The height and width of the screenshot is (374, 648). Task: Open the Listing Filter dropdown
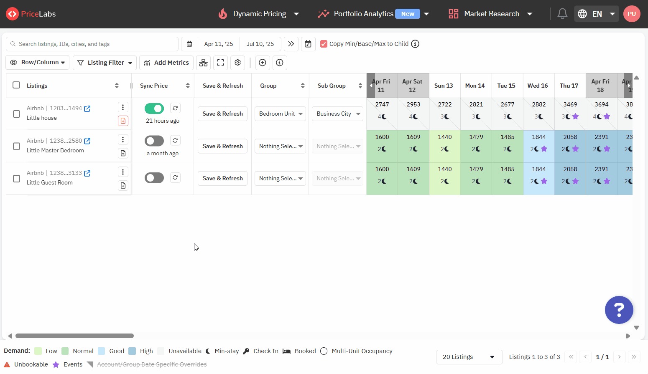105,63
